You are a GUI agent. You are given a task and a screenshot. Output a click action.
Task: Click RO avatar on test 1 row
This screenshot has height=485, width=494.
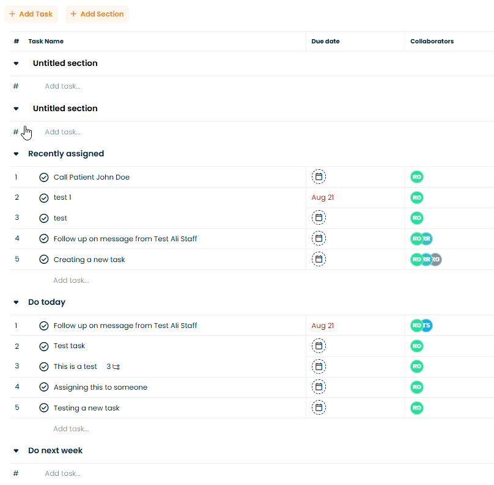click(x=416, y=198)
